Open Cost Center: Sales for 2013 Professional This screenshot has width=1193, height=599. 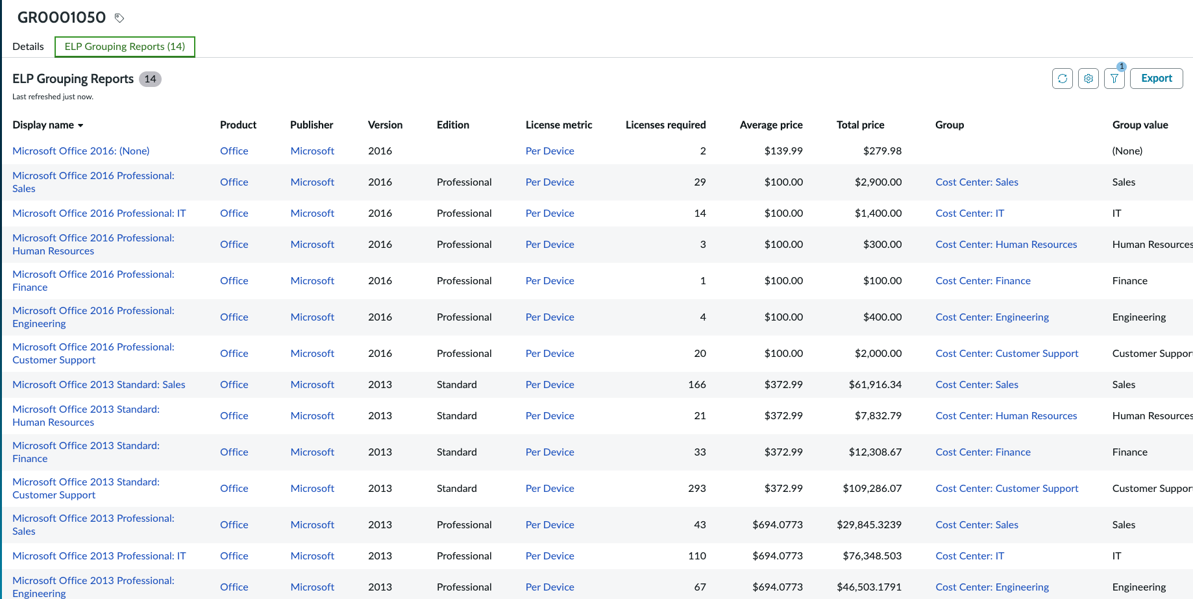(977, 524)
